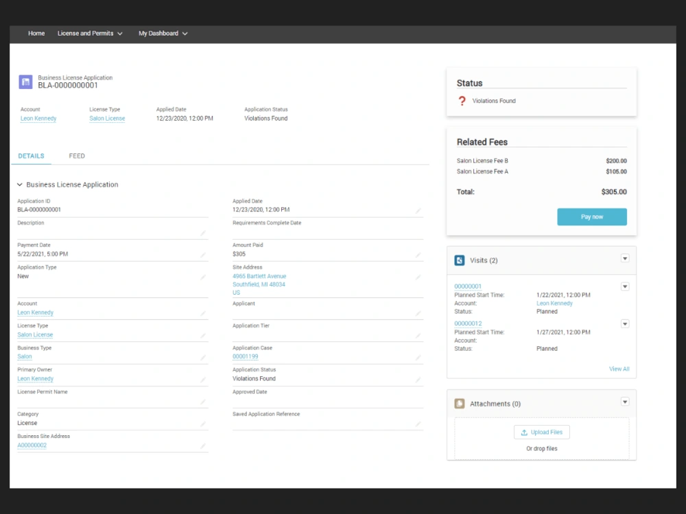Click the Salon License Fee A $105.00 amount
The height and width of the screenshot is (514, 686).
click(616, 172)
